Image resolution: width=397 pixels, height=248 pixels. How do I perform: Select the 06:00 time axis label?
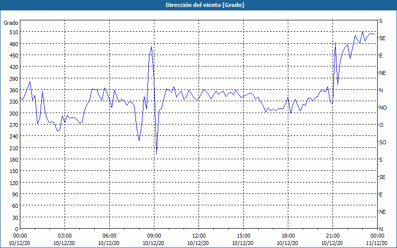[109, 236]
